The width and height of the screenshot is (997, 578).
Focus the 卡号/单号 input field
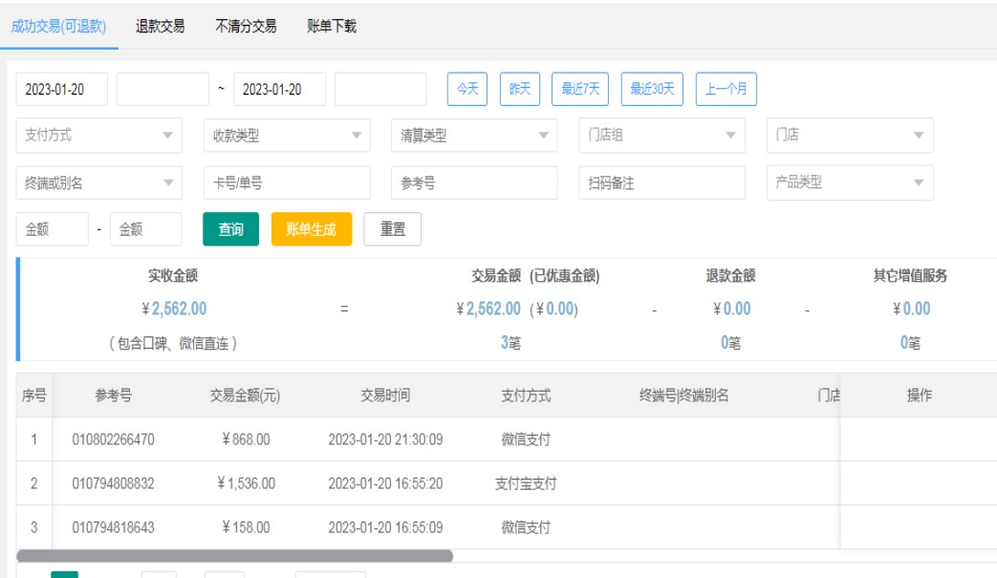tap(286, 182)
